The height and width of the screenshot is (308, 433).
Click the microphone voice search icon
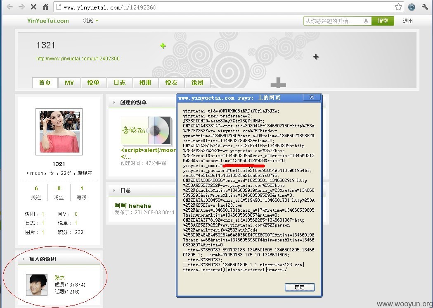click(x=366, y=21)
